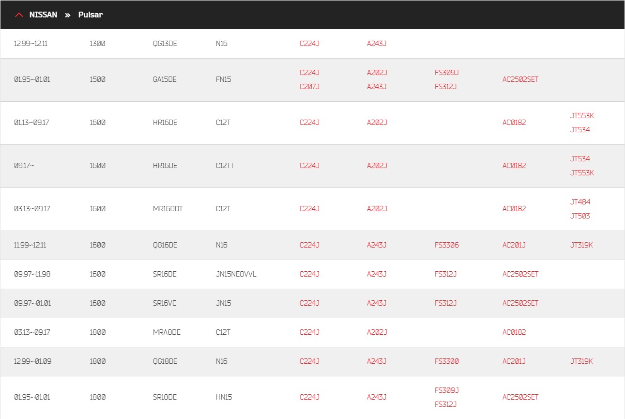
Task: Open part A202J in the MRA8DE row
Action: click(x=377, y=332)
